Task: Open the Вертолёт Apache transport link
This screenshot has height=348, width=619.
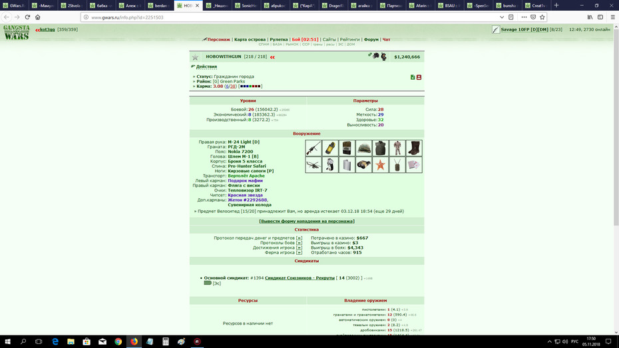Action: (246, 176)
